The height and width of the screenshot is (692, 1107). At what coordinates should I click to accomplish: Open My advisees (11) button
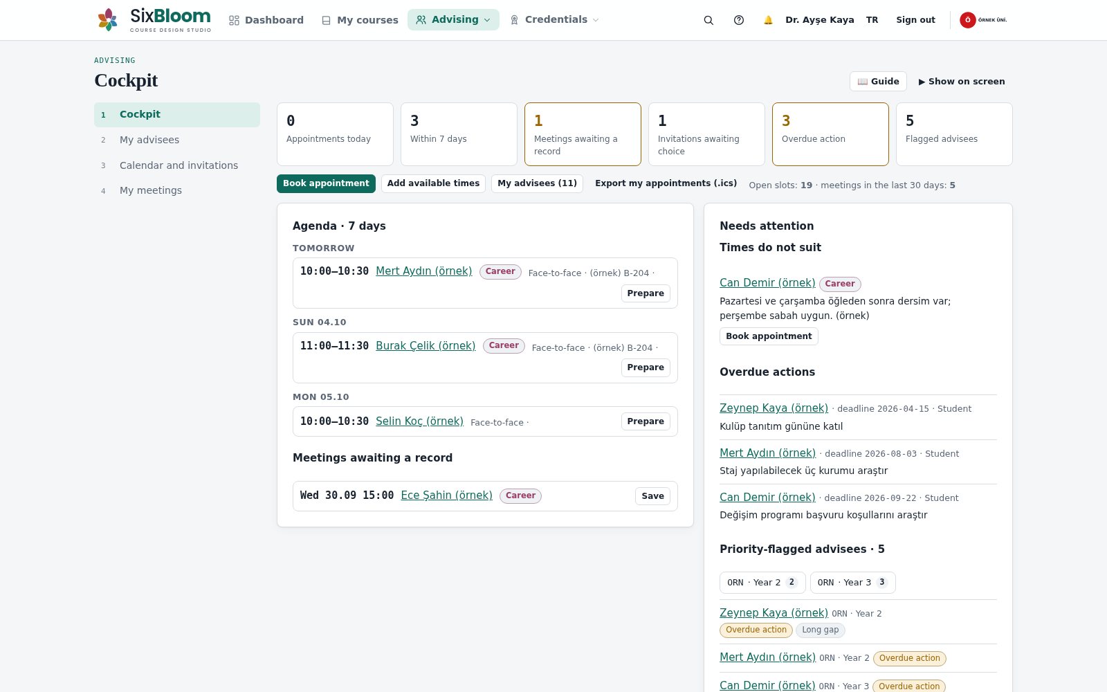(537, 183)
